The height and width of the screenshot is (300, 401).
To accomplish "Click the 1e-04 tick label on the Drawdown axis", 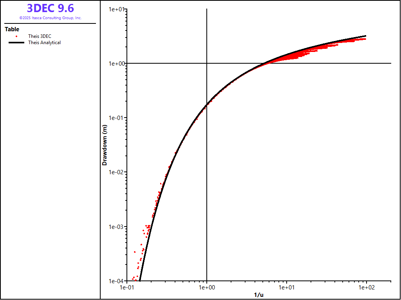I will (117, 281).
